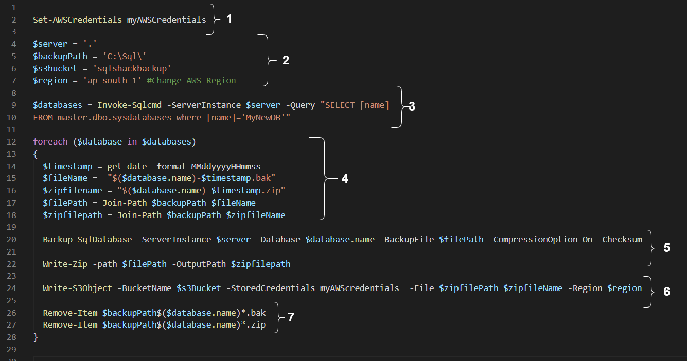Screen dimensions: 687x361
Task: Click Remove-Item on line 27
Action: pos(70,325)
